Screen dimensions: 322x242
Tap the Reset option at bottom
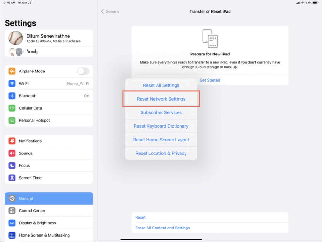point(210,217)
